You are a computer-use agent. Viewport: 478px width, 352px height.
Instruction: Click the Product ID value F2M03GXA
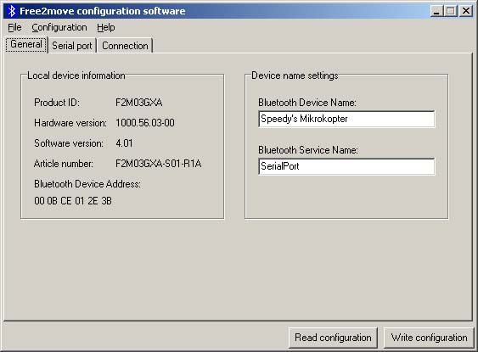coord(138,103)
